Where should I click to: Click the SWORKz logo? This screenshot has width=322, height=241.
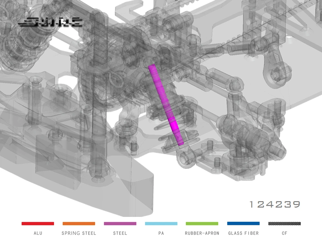tap(50, 22)
